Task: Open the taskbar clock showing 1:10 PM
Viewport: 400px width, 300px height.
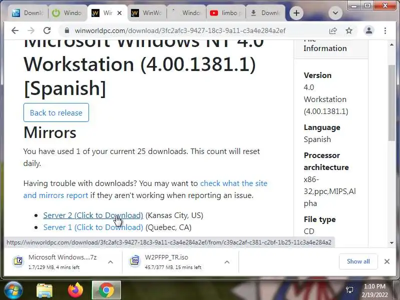Action: click(374, 290)
